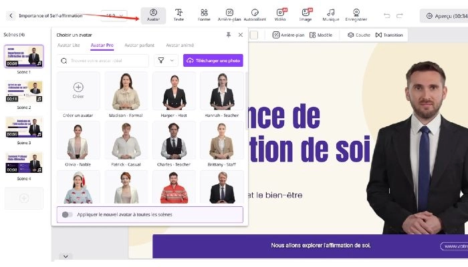
Task: Go back with the left chevron
Action: coord(11,15)
